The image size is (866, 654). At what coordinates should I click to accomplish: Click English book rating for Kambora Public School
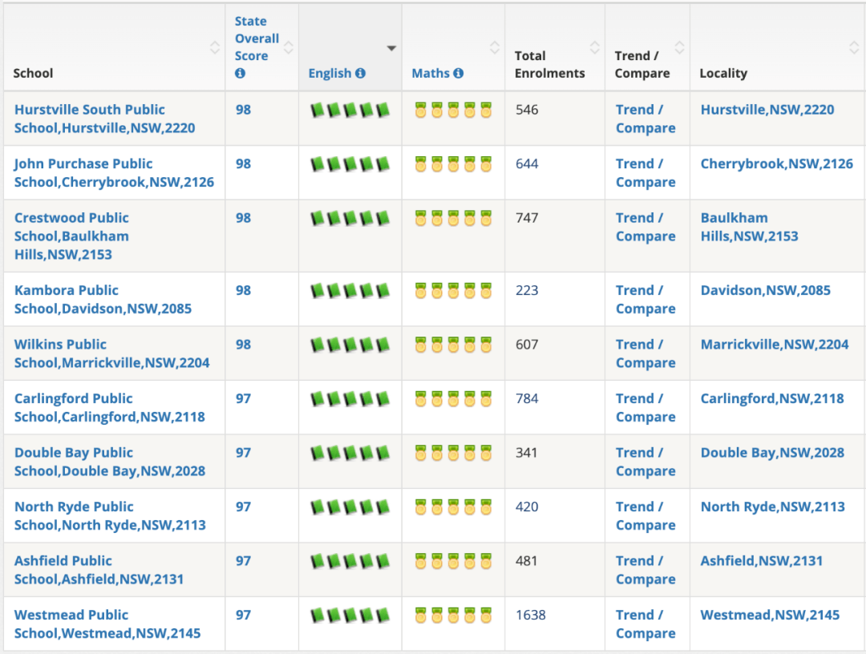click(350, 290)
